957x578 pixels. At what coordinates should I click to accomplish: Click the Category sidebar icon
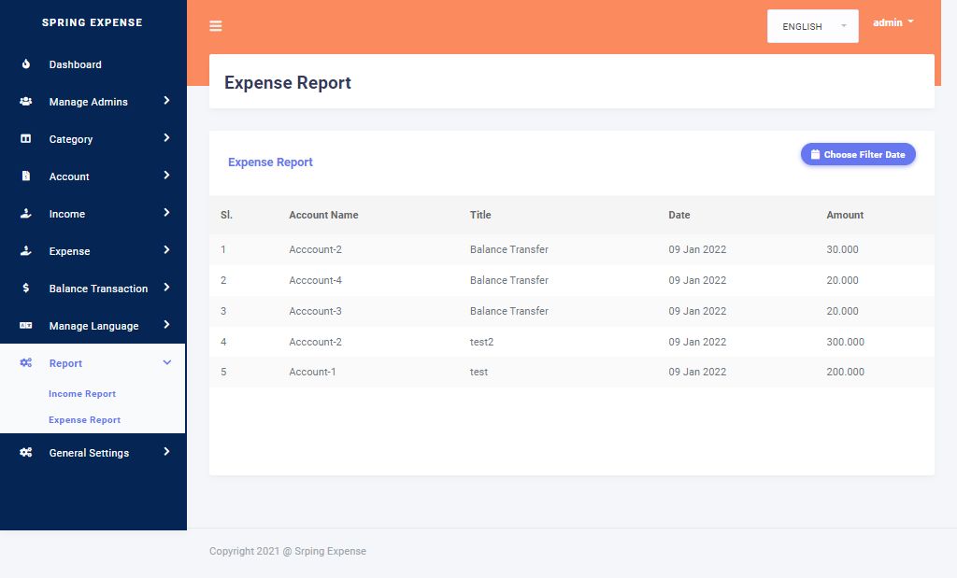(26, 139)
